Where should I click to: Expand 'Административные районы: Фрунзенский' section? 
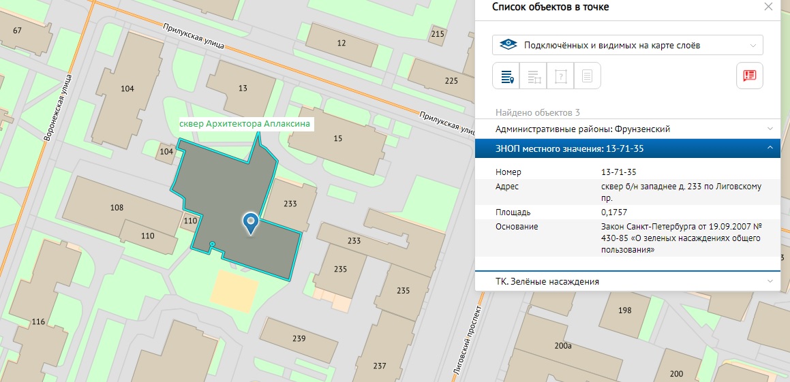[627, 129]
